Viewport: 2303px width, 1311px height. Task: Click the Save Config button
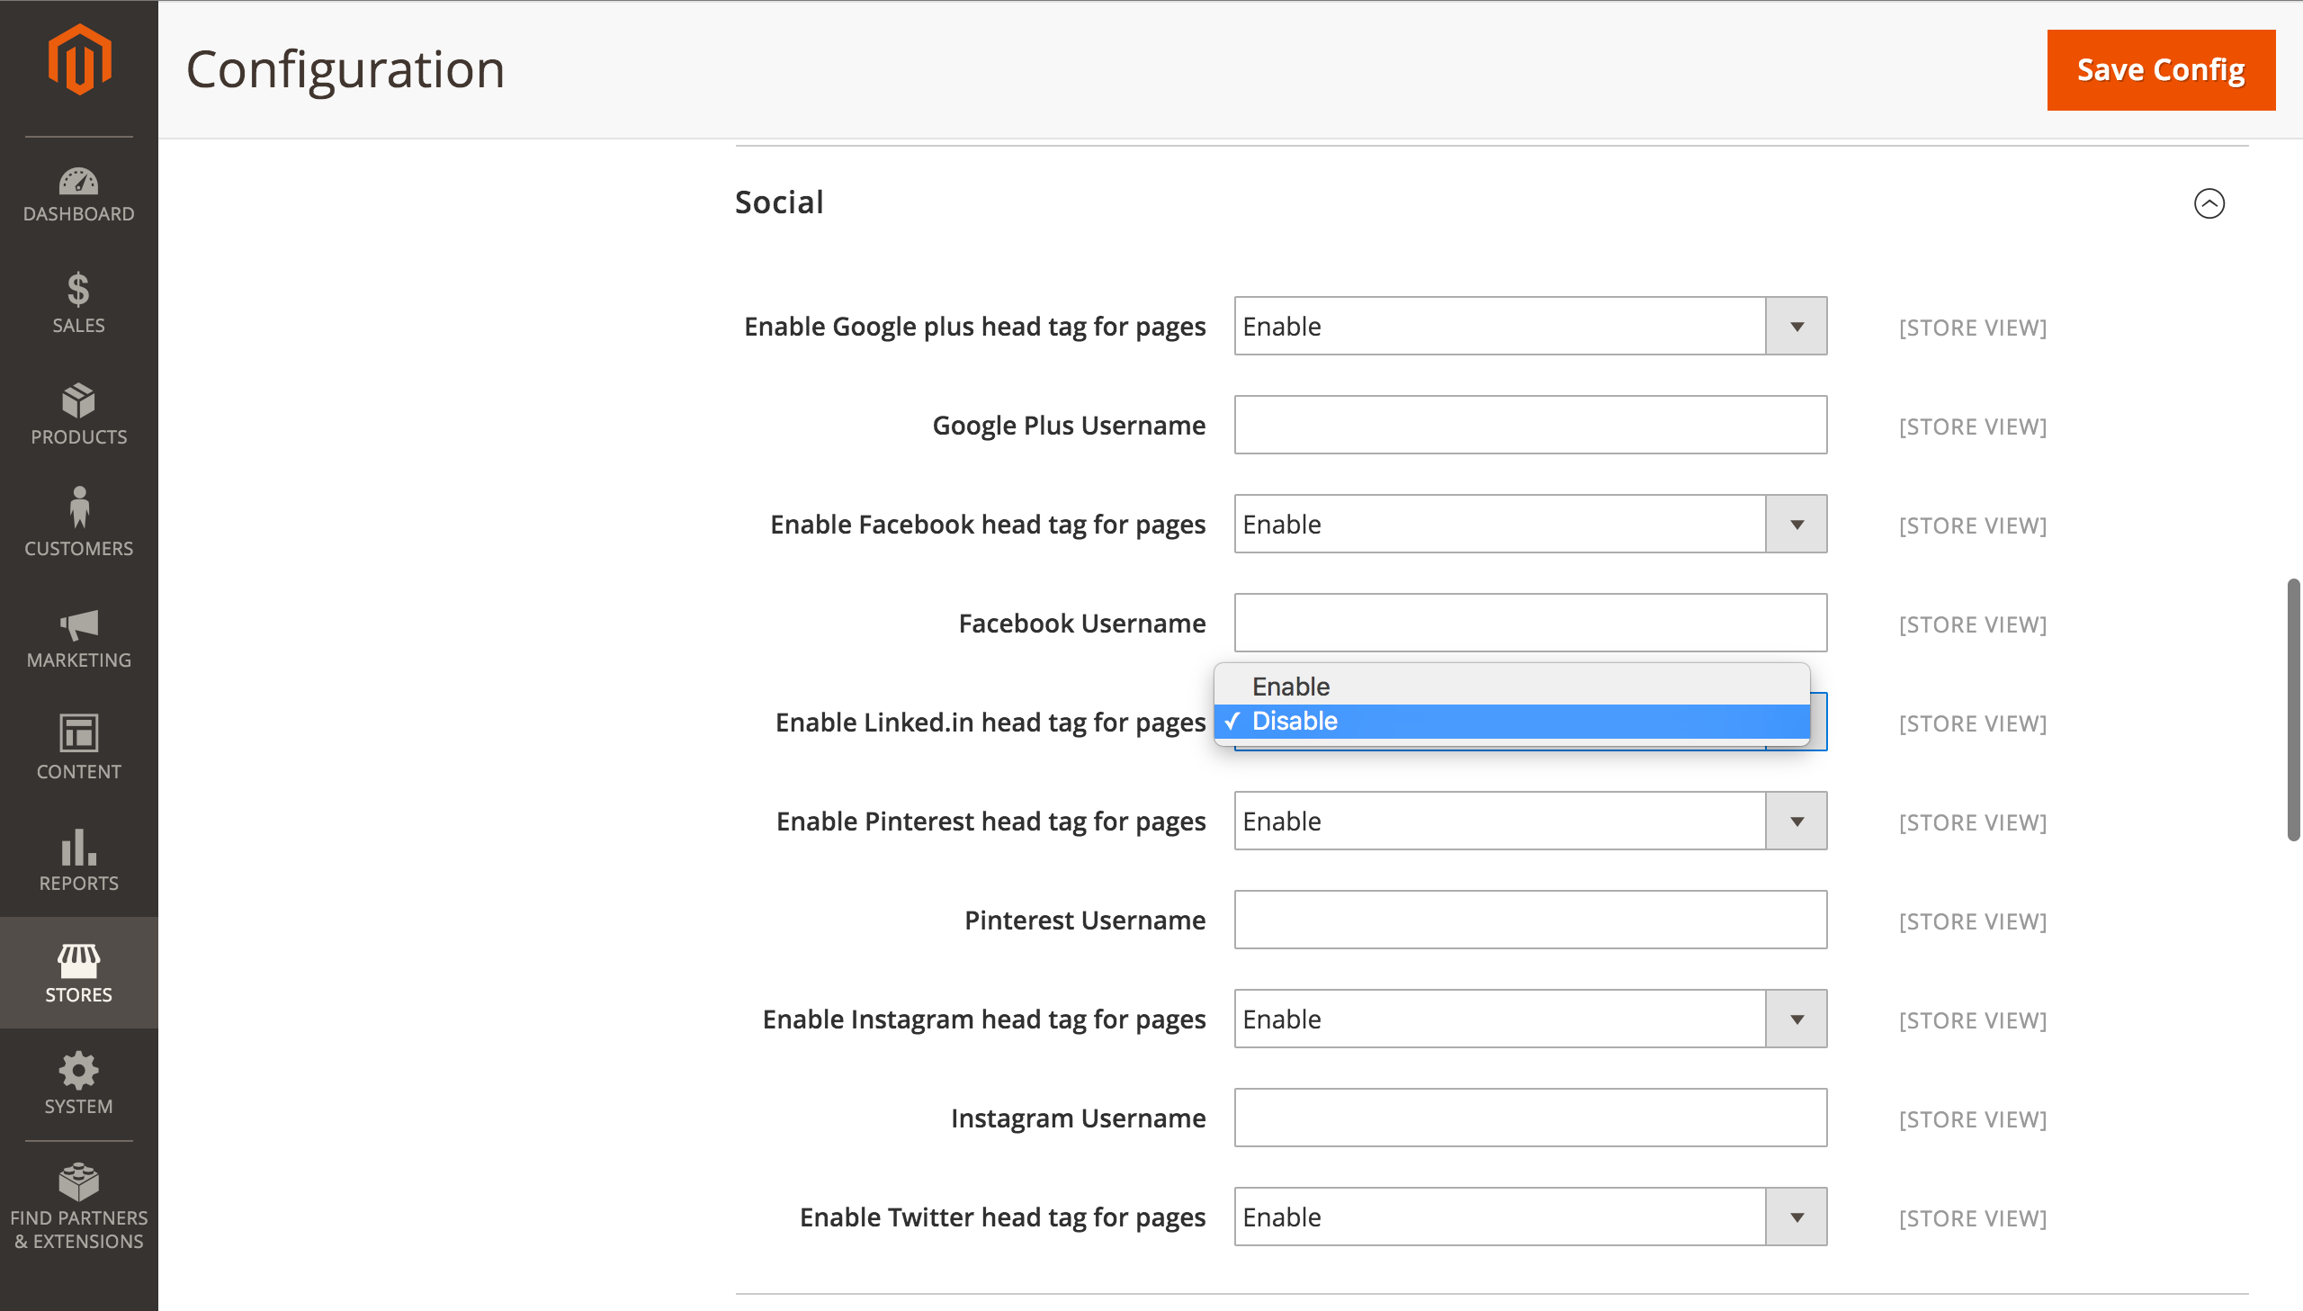[2160, 70]
